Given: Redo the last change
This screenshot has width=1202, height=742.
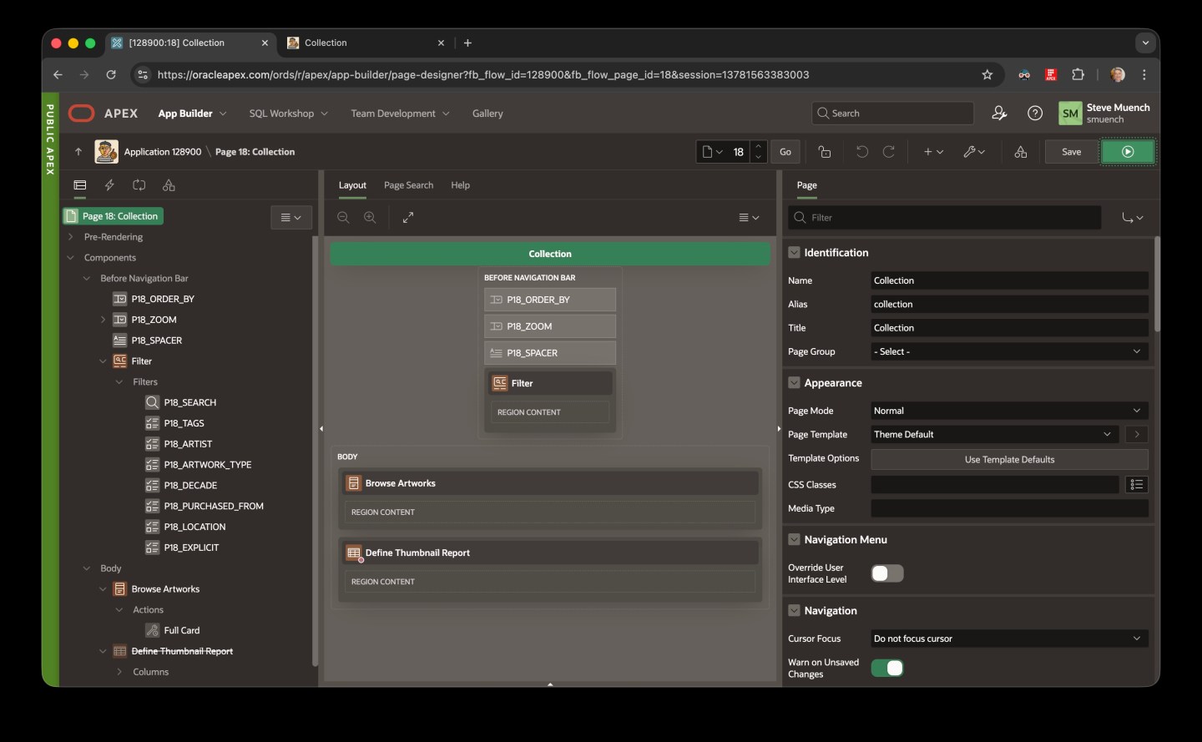Looking at the screenshot, I should tap(890, 152).
